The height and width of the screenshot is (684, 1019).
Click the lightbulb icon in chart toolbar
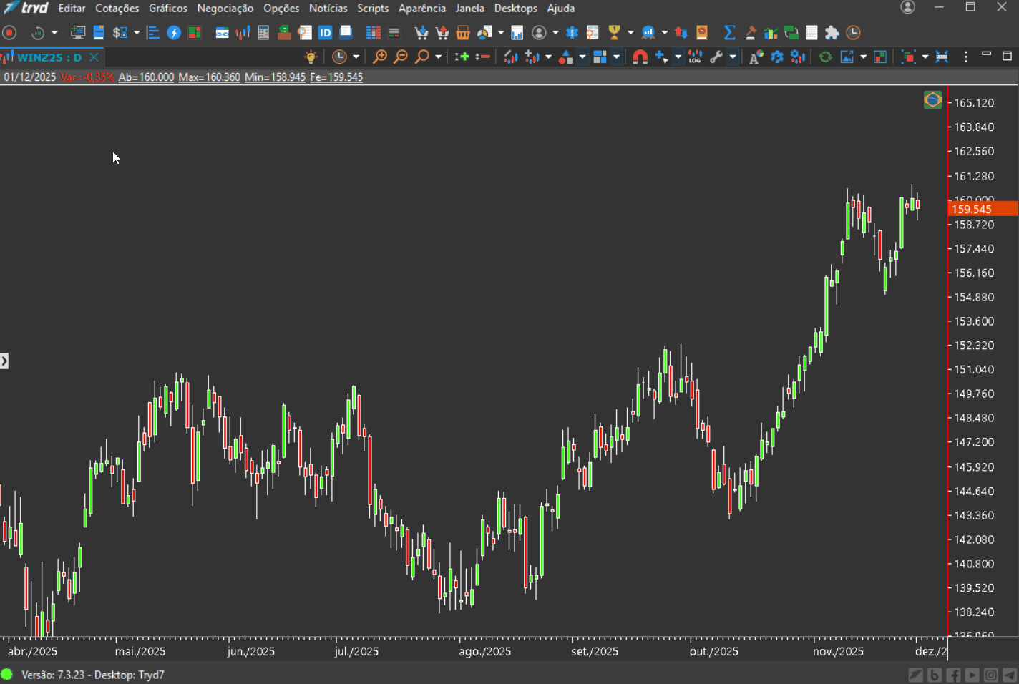click(x=311, y=57)
